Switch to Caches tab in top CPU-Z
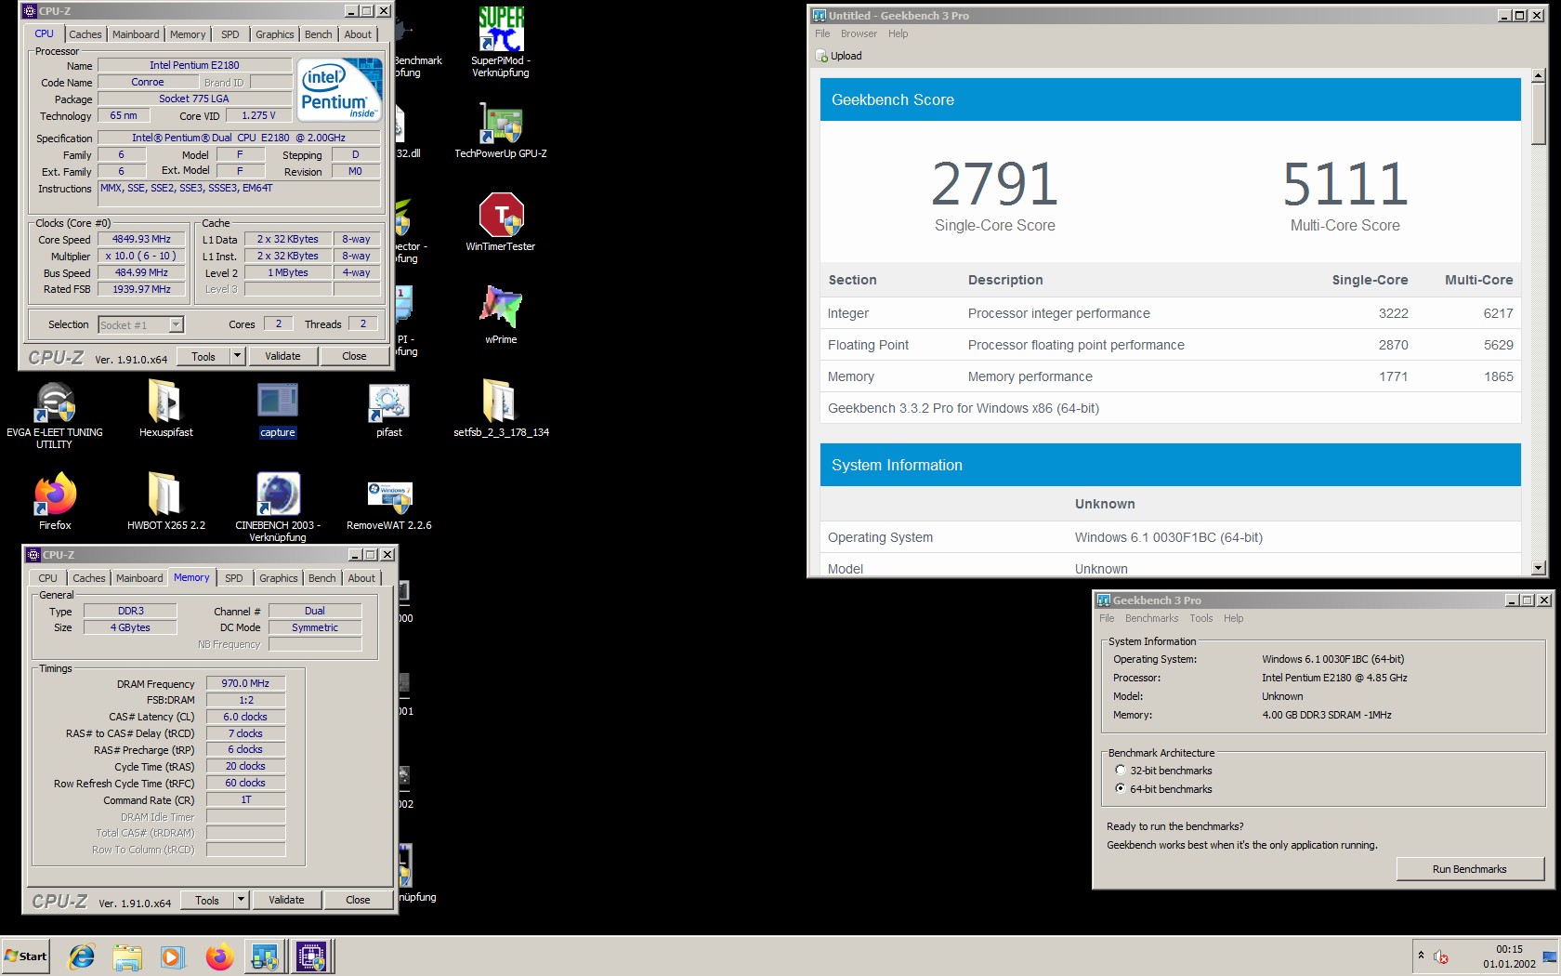Screen dimensions: 1561x976 point(85,34)
